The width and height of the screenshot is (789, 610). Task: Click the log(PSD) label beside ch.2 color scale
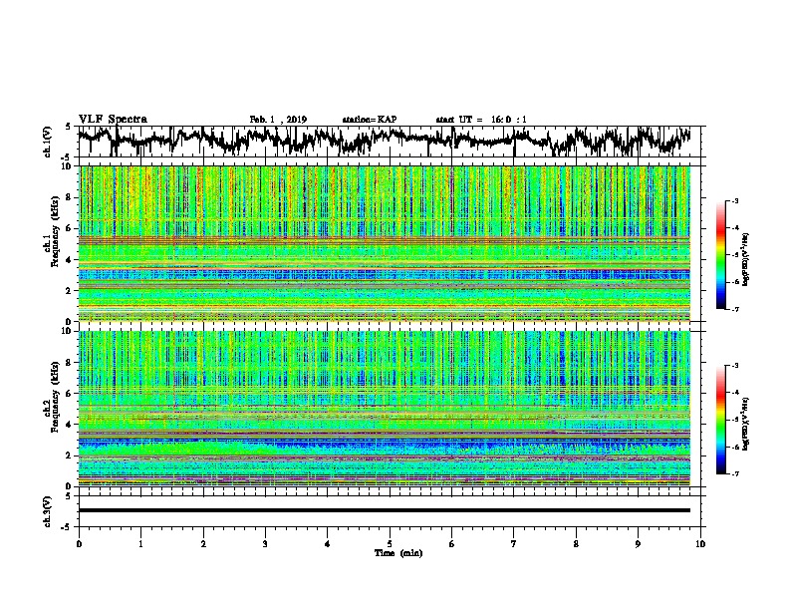pyautogui.click(x=746, y=424)
